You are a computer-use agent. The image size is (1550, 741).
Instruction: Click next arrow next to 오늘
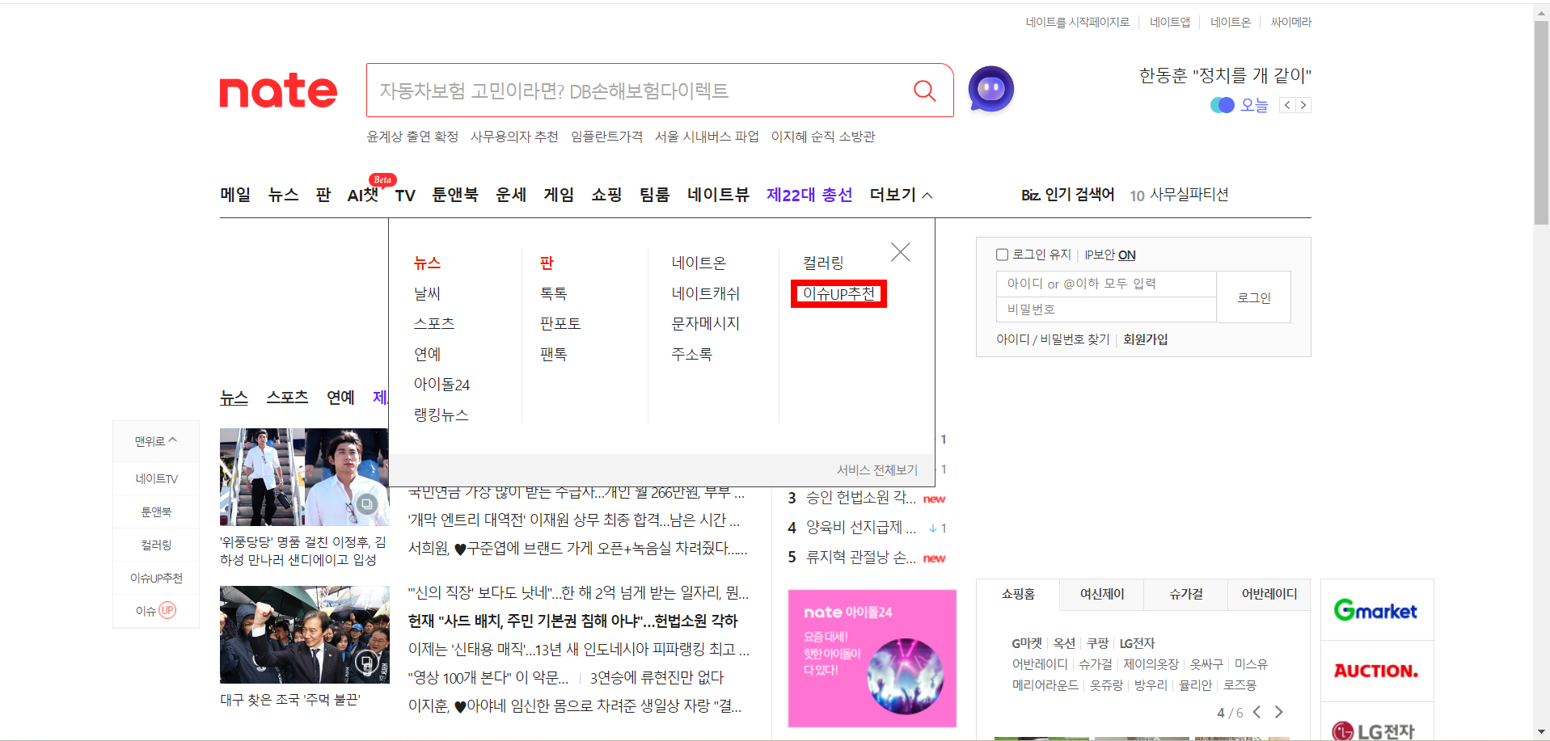[x=1303, y=105]
